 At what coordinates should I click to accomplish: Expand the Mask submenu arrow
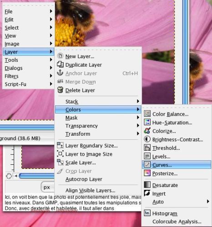click(138, 117)
